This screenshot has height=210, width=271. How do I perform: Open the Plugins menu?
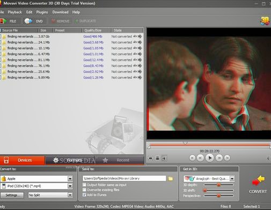tap(42, 12)
